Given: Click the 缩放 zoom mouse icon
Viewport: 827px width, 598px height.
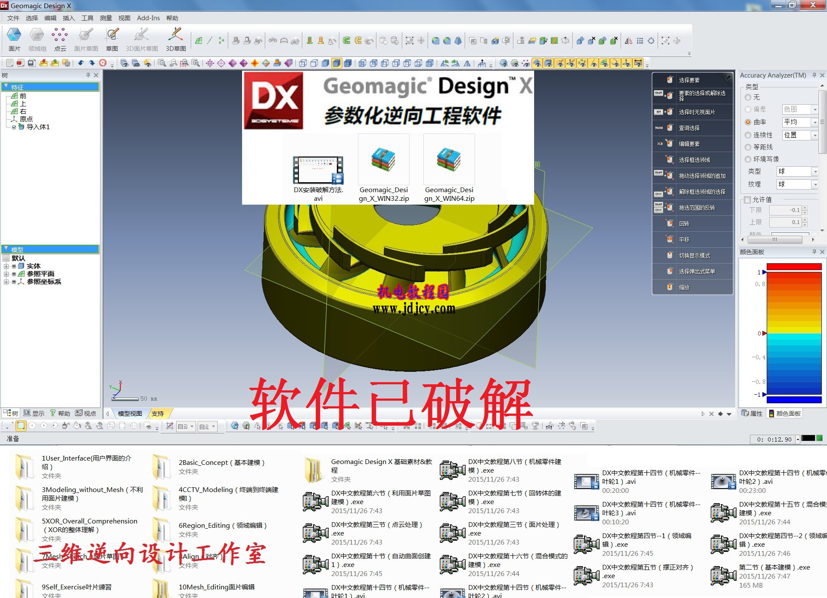Looking at the screenshot, I should 669,287.
